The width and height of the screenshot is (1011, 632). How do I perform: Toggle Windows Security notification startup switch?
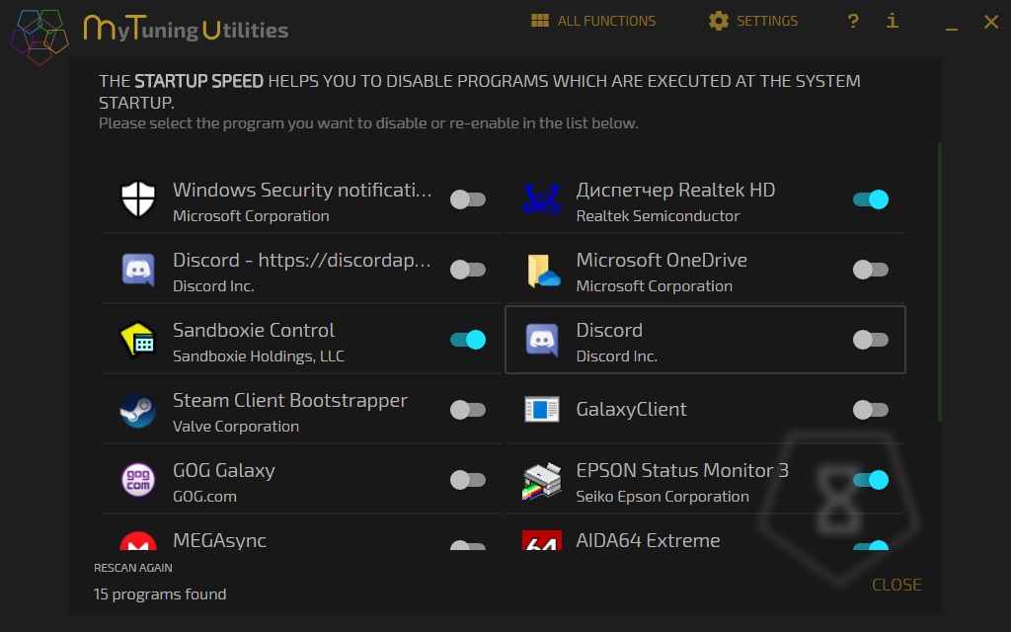click(468, 199)
